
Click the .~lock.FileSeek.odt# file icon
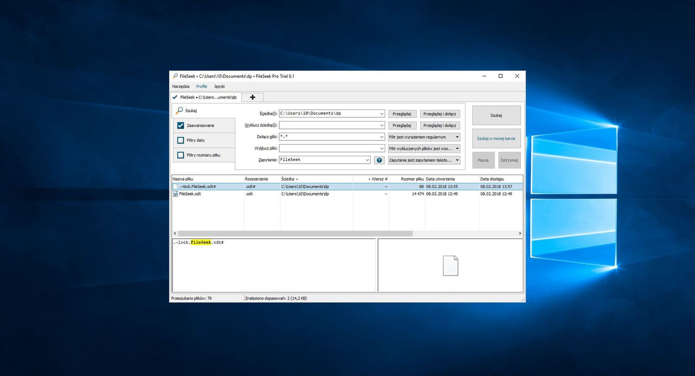click(175, 187)
